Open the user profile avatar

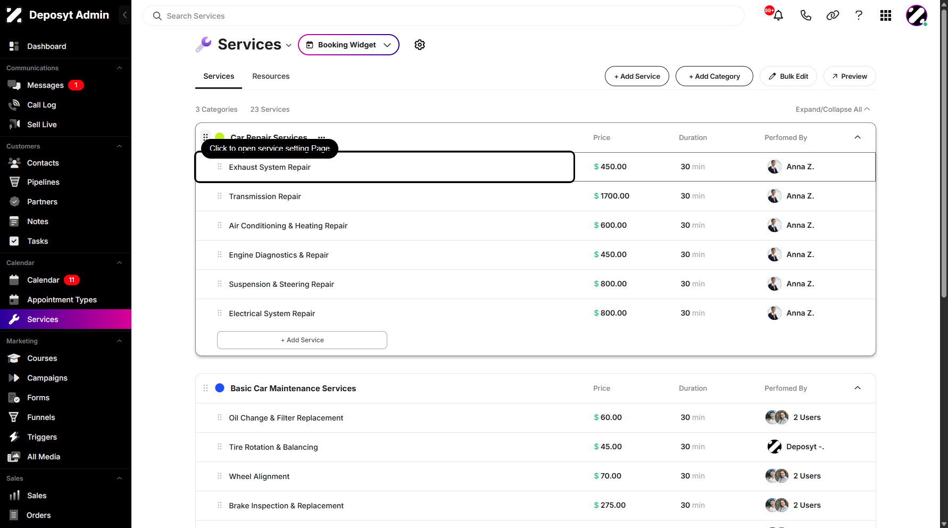pos(917,15)
